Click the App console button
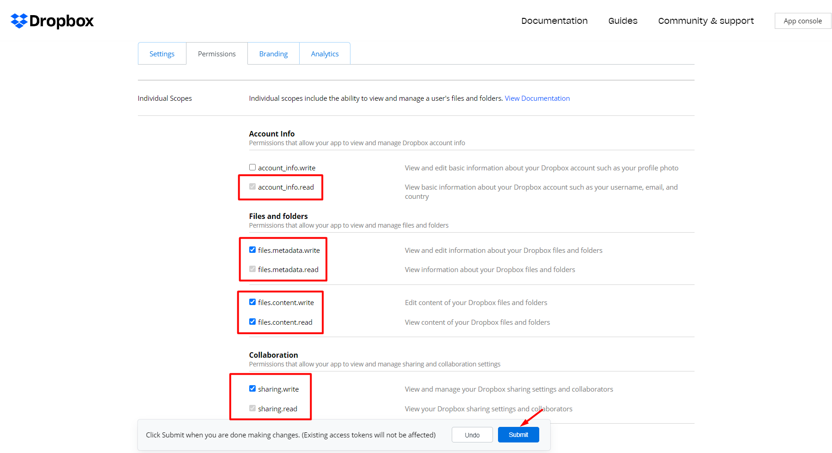832x453 pixels. tap(802, 21)
